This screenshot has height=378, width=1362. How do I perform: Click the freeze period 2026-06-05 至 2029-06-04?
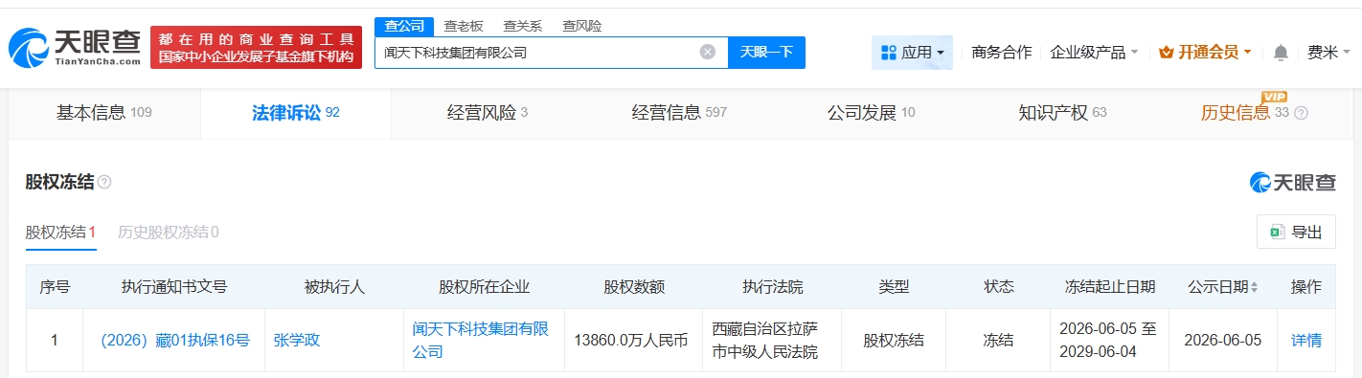pyautogui.click(x=1109, y=340)
